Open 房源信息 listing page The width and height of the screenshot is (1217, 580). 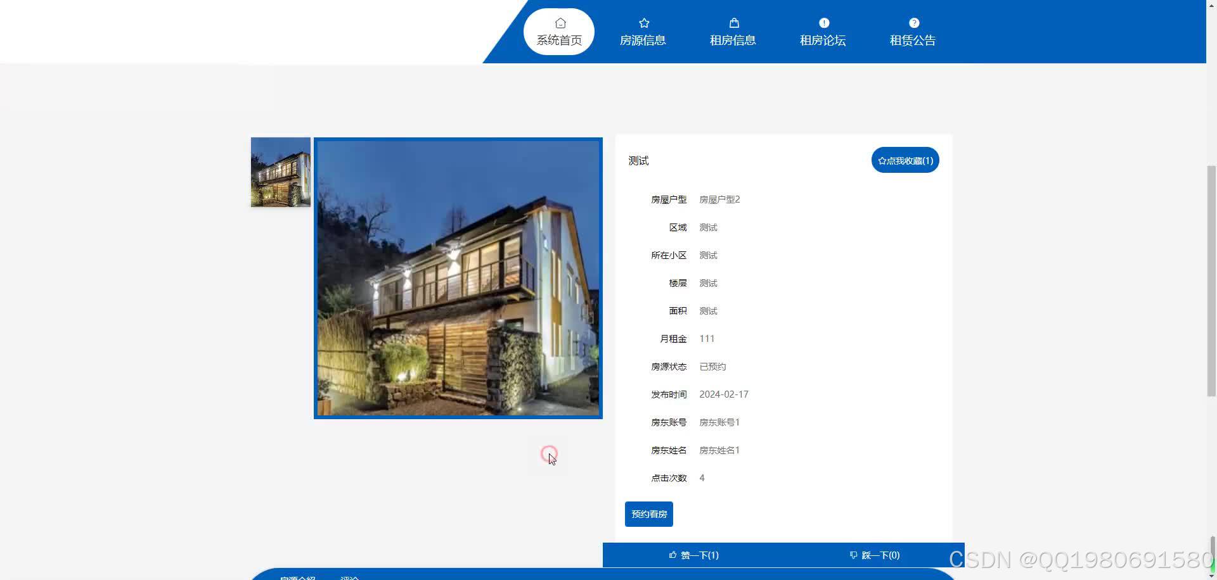[x=643, y=40]
